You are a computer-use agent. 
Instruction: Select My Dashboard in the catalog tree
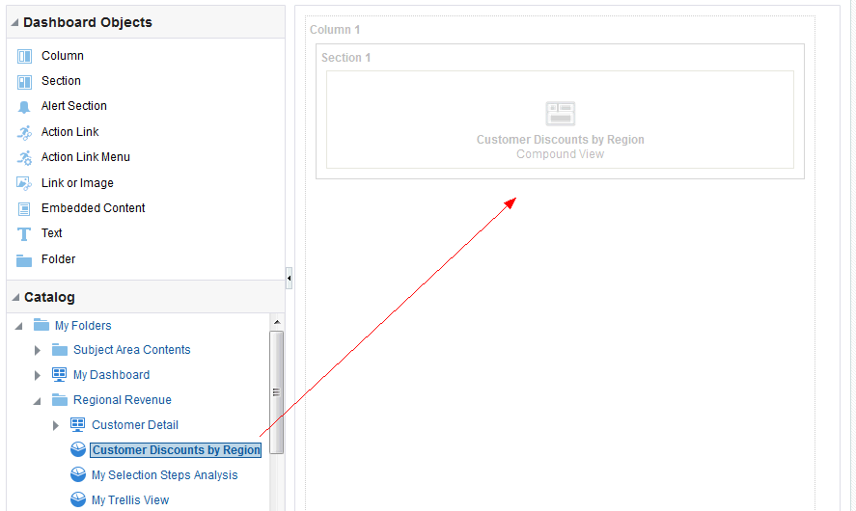[x=111, y=375]
